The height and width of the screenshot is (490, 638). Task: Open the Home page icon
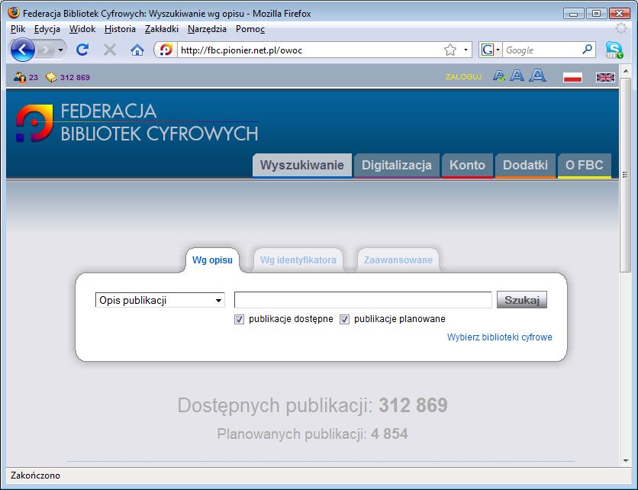tap(137, 50)
